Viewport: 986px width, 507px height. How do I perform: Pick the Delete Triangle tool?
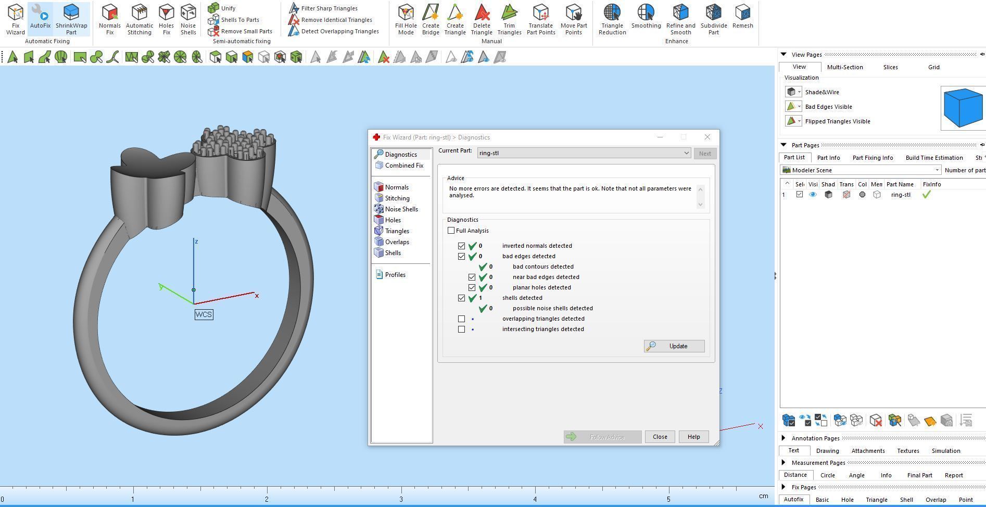482,19
